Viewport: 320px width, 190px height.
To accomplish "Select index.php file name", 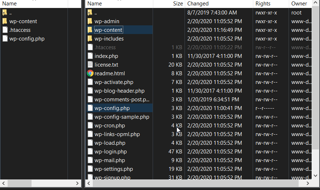I will coord(106,56).
